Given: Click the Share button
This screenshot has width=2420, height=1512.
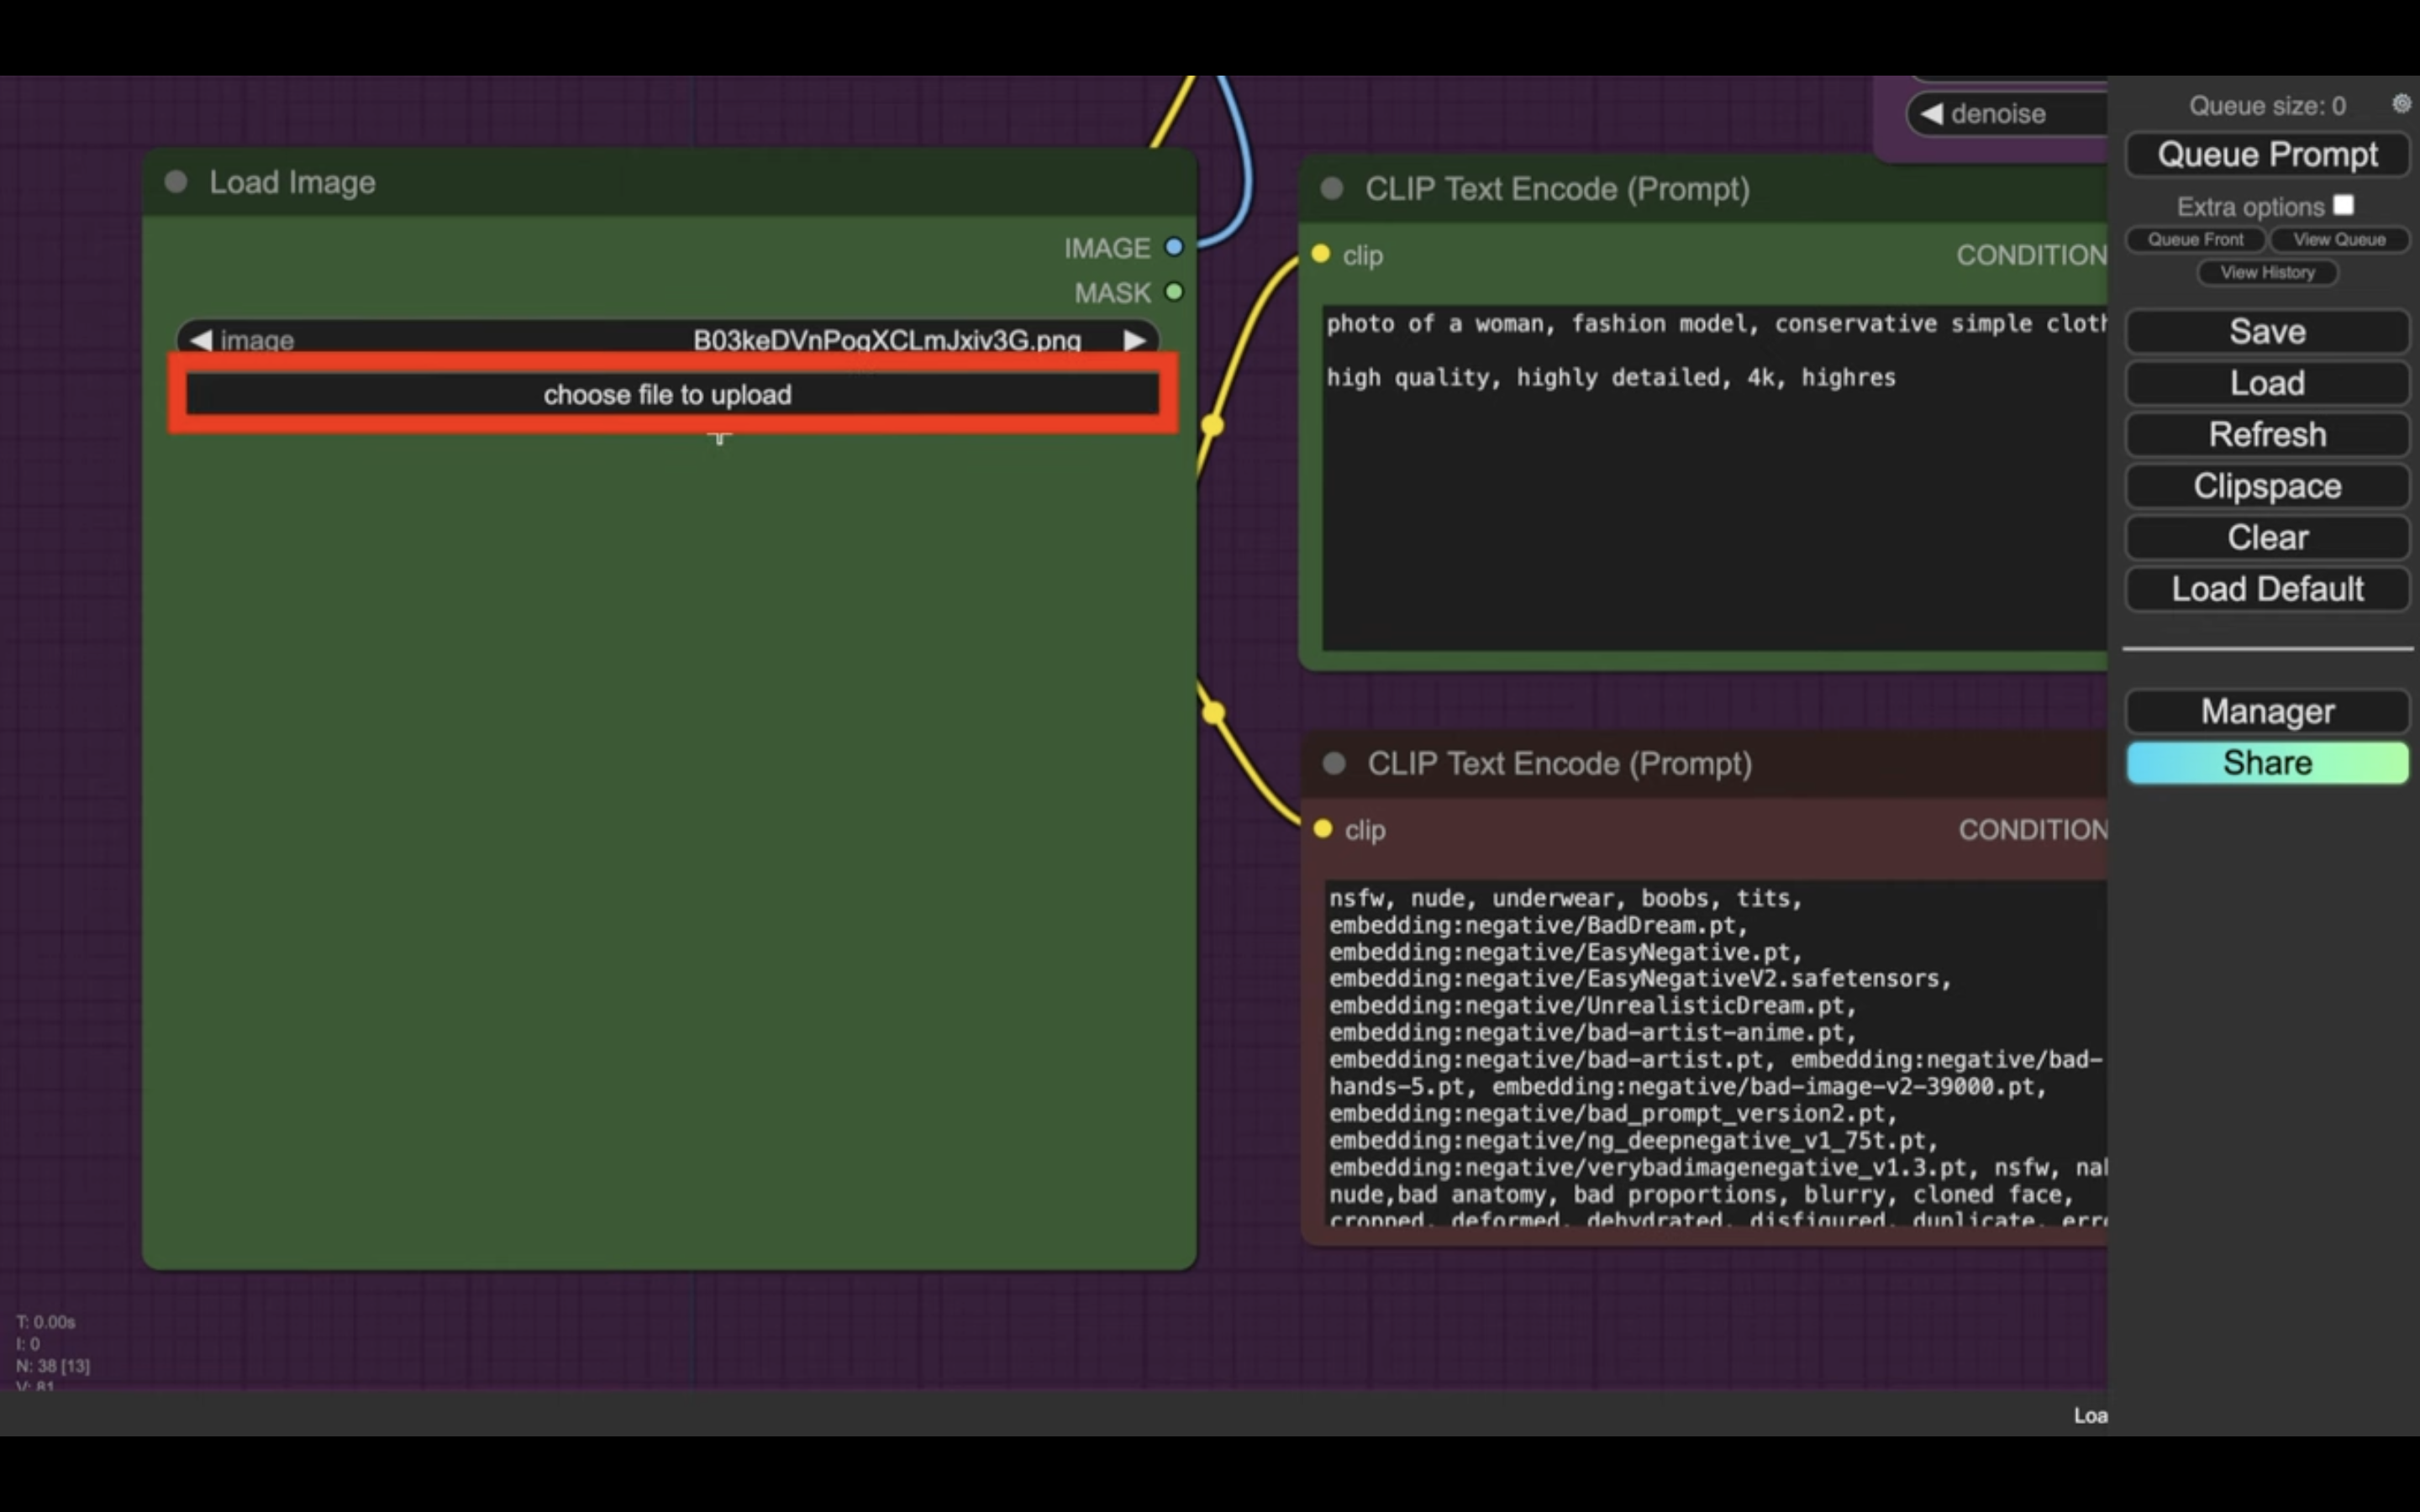Looking at the screenshot, I should [x=2267, y=763].
